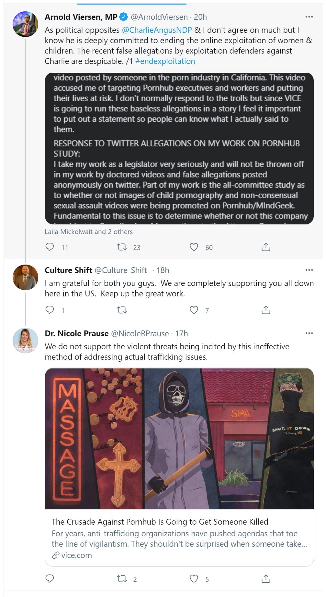Screen dimensions: 326x597
Task: Open Arnold Viersen's profile avatar
Action: [x=25, y=24]
